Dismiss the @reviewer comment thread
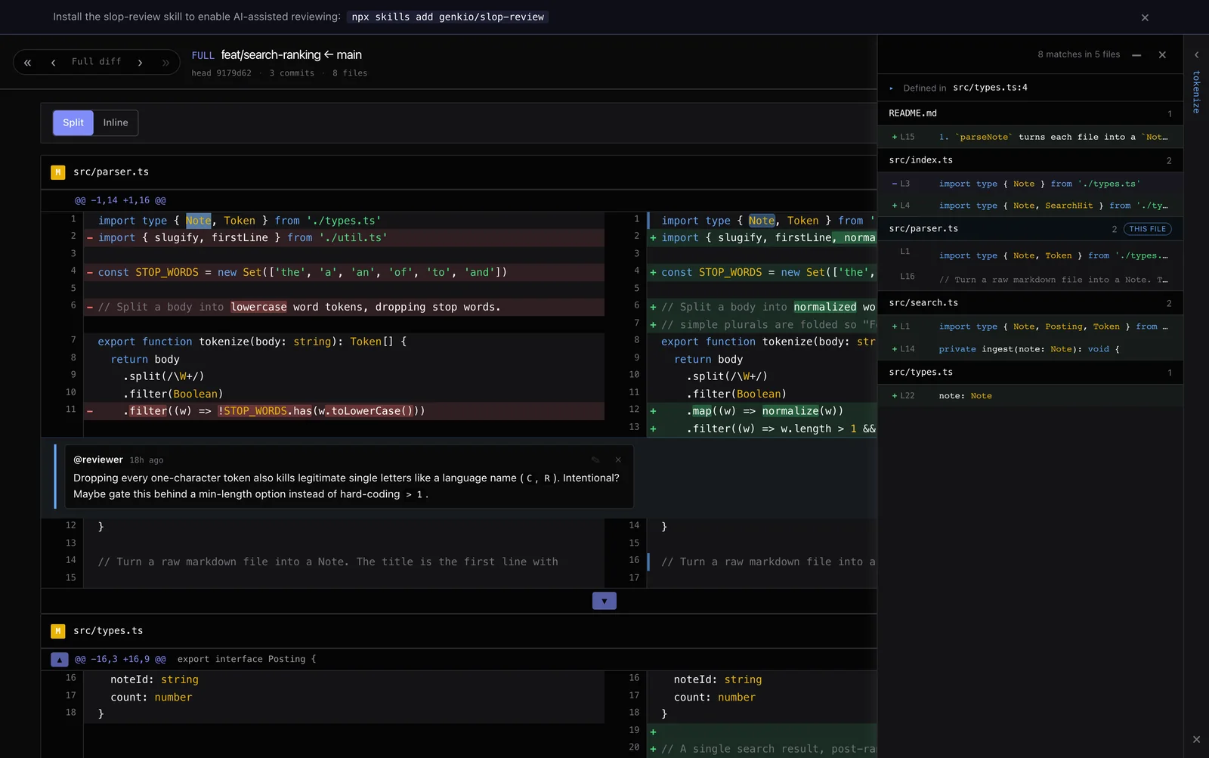The height and width of the screenshot is (758, 1209). [618, 459]
